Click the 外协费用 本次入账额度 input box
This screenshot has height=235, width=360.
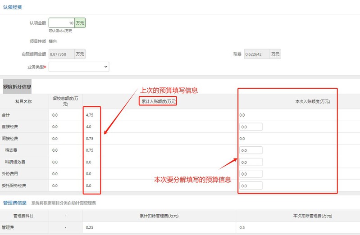[251, 174]
